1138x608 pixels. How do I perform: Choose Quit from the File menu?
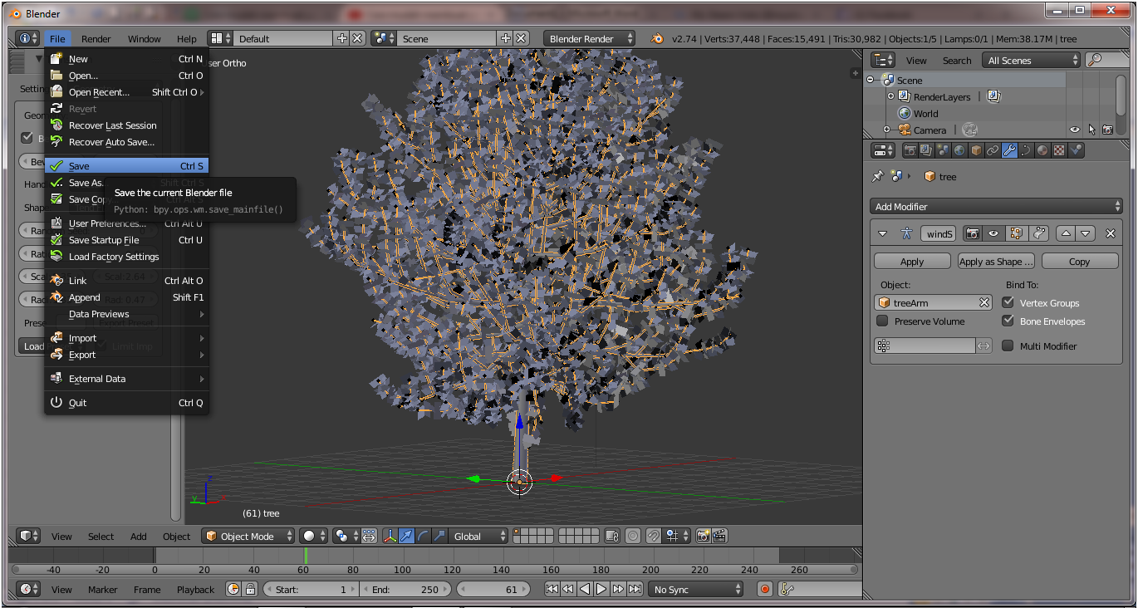pyautogui.click(x=126, y=403)
